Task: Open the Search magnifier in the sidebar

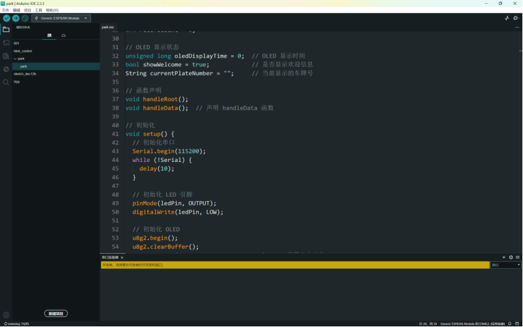Action: coord(6,83)
